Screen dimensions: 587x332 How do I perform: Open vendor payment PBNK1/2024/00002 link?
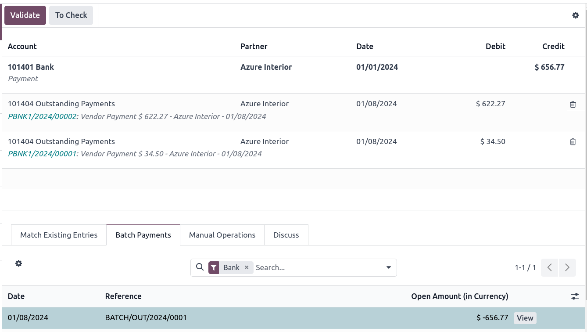pyautogui.click(x=42, y=116)
